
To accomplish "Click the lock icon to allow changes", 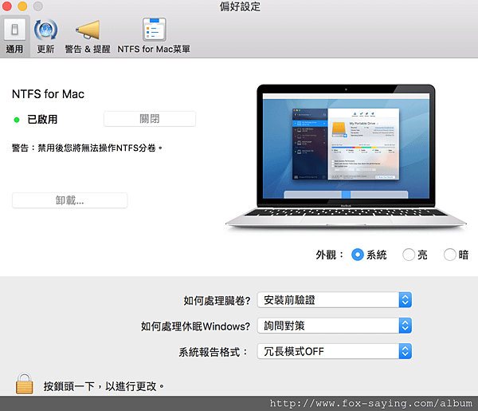I will point(25,384).
